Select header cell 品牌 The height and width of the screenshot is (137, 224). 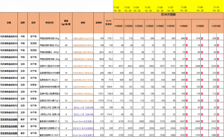tap(23, 23)
